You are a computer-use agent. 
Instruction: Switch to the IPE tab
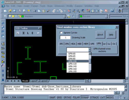coord(61,44)
